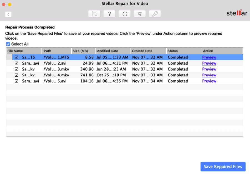This screenshot has width=250, height=177.
Task: Click the circular update icon
Action: coord(124,14)
